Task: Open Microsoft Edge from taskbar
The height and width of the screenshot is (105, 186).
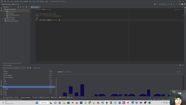Action: click(x=60, y=103)
